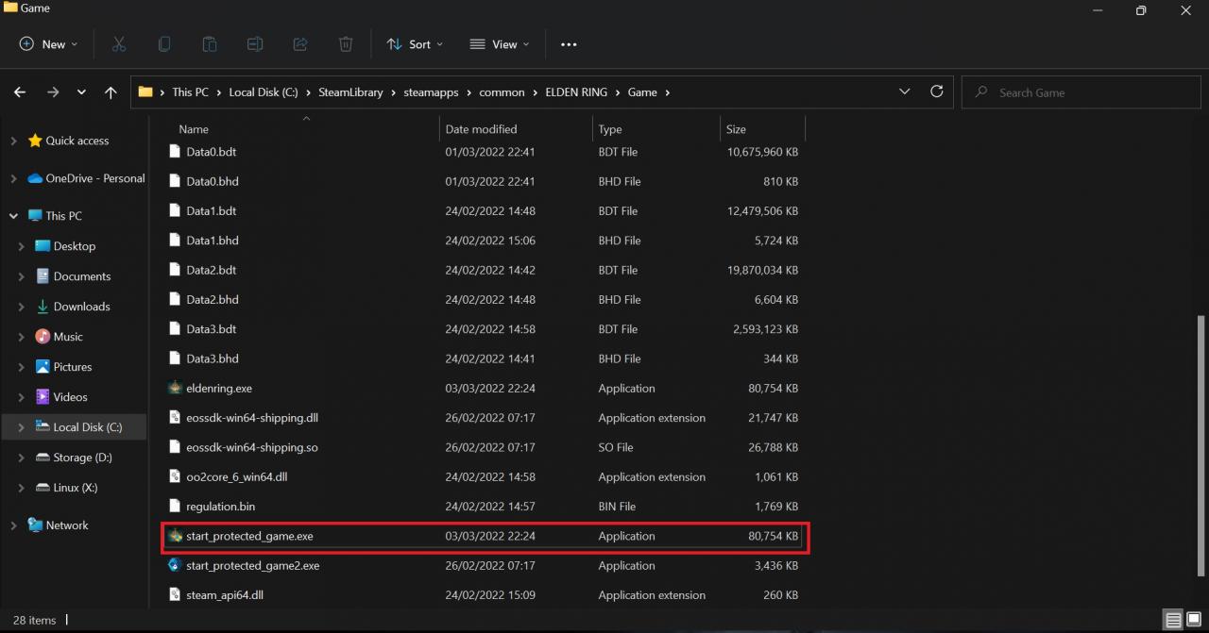Click the Paste clipboard icon

click(210, 44)
